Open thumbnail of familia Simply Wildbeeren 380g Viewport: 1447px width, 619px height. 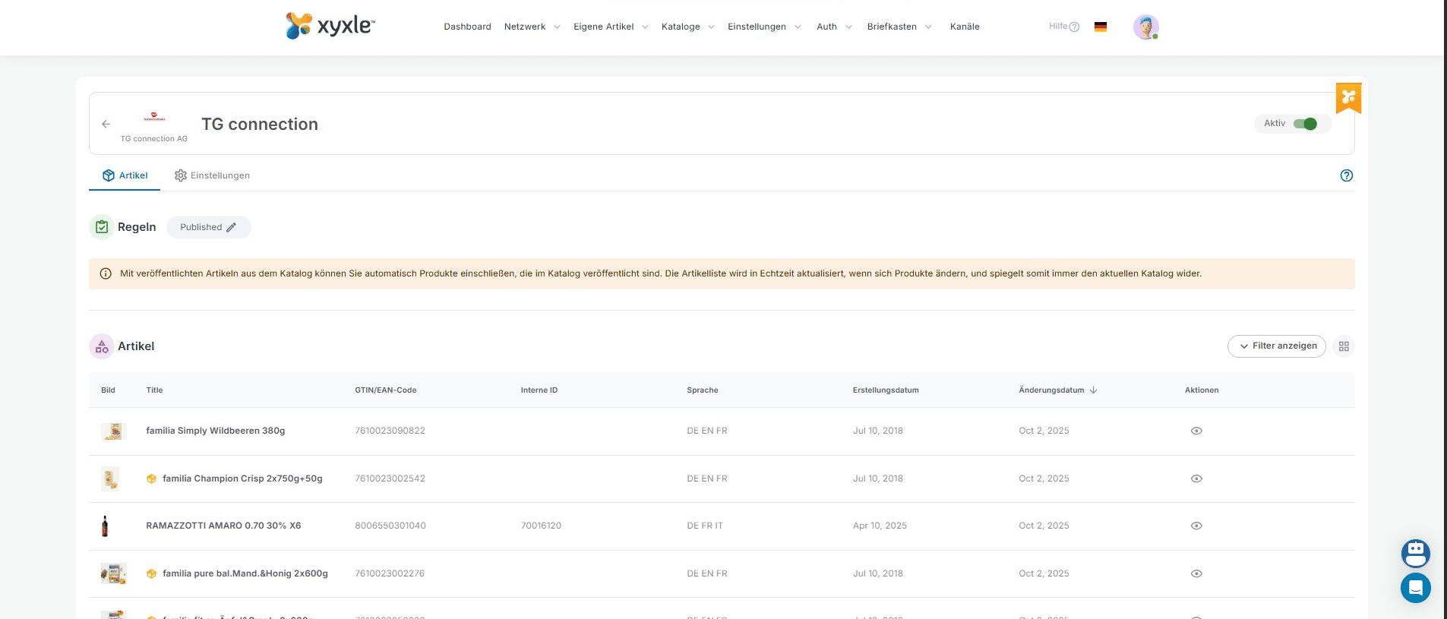pyautogui.click(x=113, y=431)
